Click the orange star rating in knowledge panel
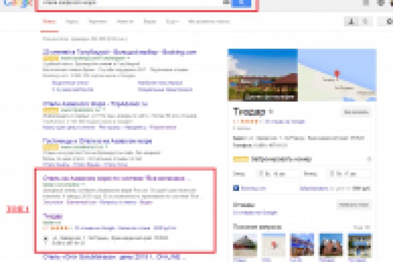The image size is (393, 262). [x=248, y=122]
